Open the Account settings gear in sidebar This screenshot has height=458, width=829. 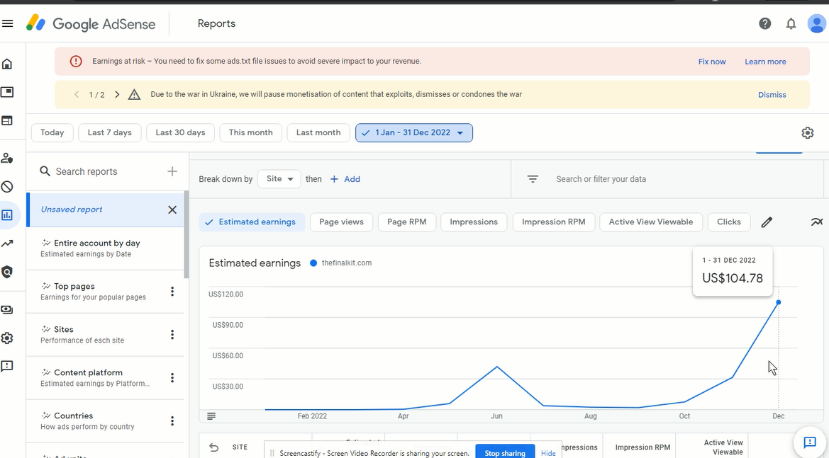(x=7, y=338)
